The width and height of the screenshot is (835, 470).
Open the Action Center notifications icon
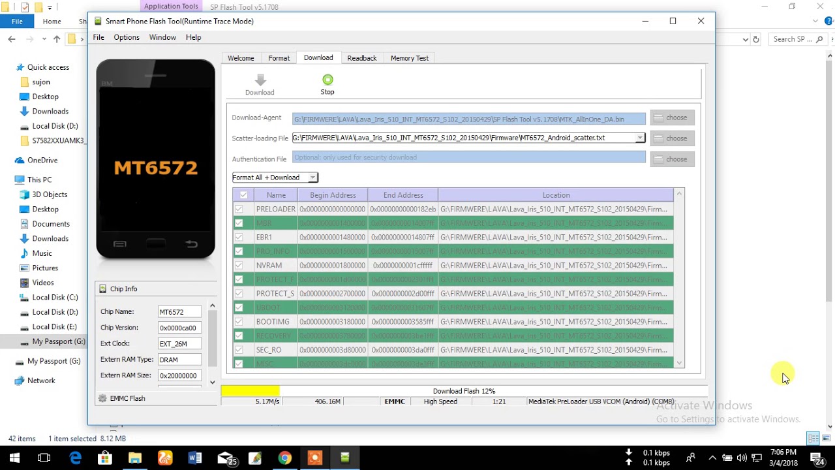click(x=816, y=458)
